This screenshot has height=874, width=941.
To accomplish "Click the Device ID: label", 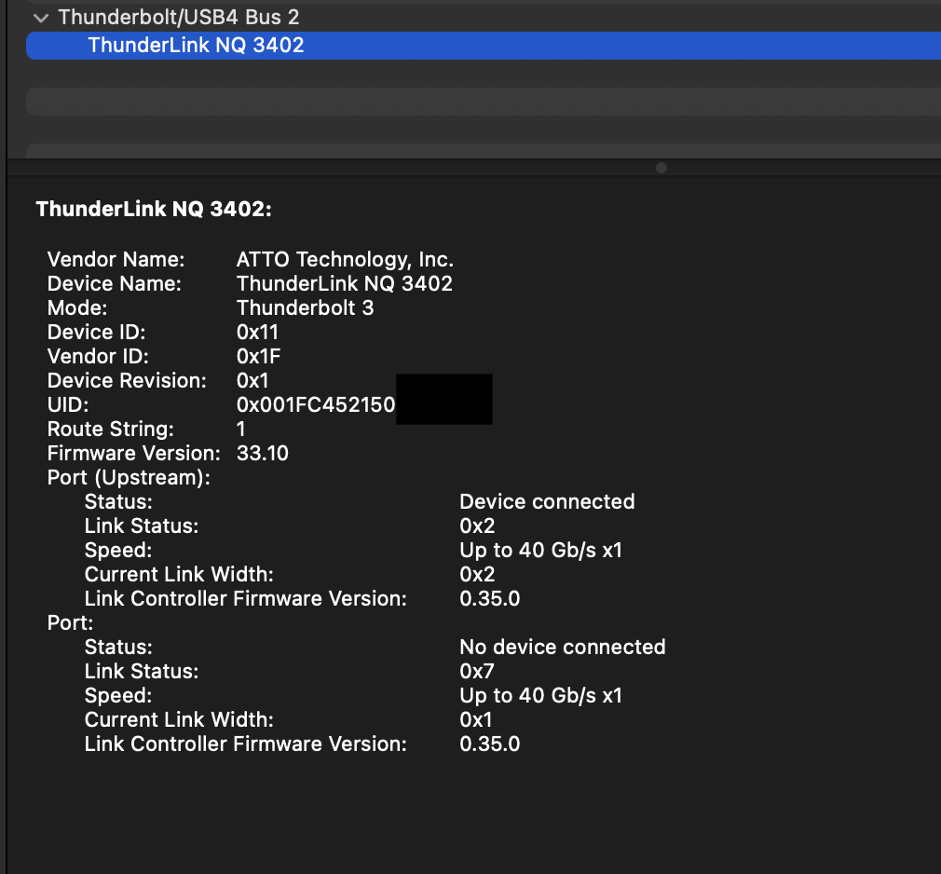I will point(96,332).
